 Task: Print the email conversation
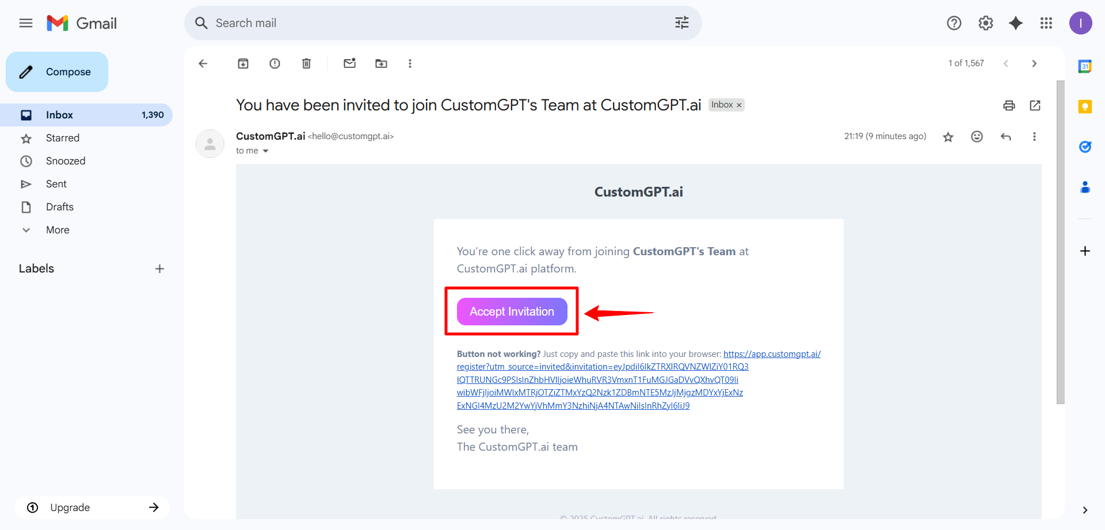point(1009,105)
